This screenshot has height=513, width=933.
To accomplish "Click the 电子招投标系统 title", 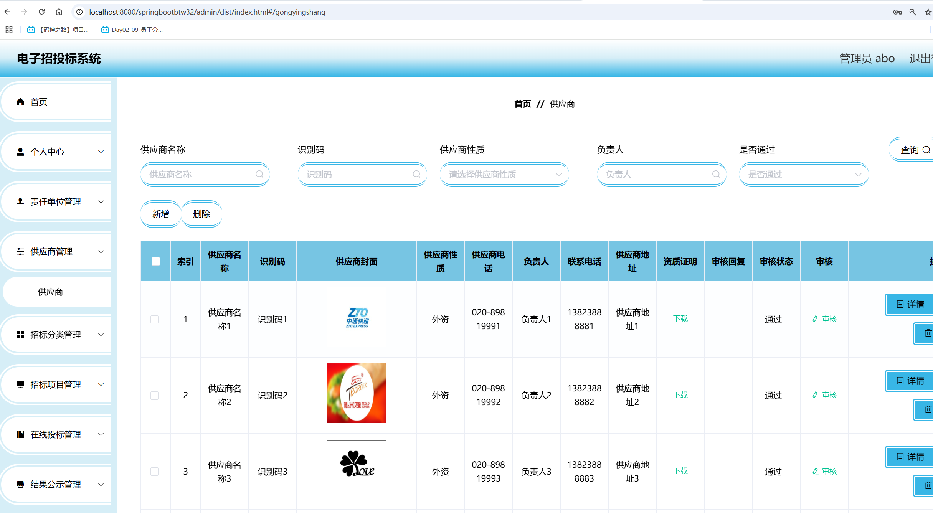I will pyautogui.click(x=59, y=58).
